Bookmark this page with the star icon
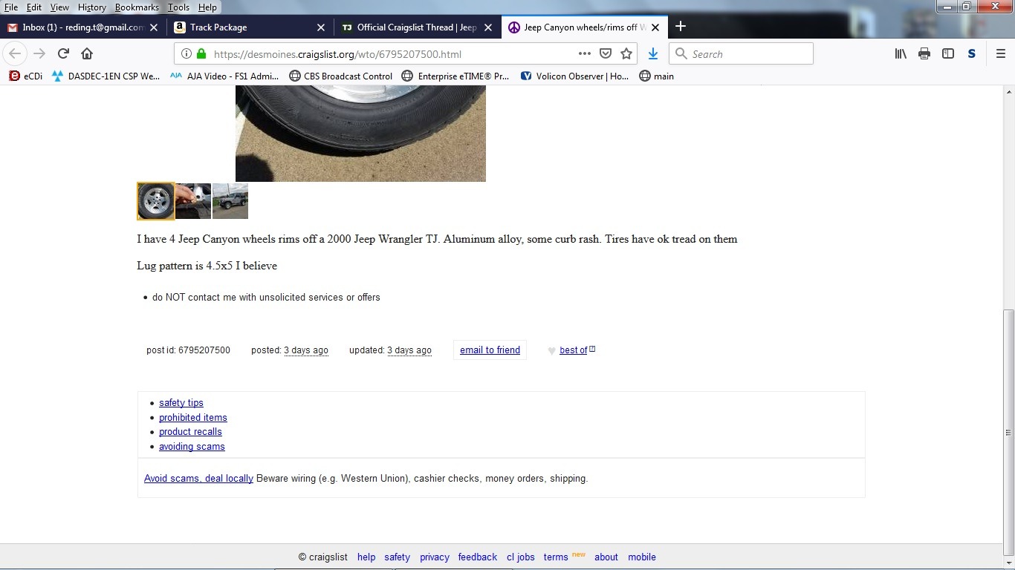This screenshot has width=1015, height=570. 626,53
